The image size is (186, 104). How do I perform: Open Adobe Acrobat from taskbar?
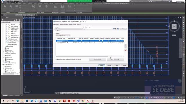69,101
